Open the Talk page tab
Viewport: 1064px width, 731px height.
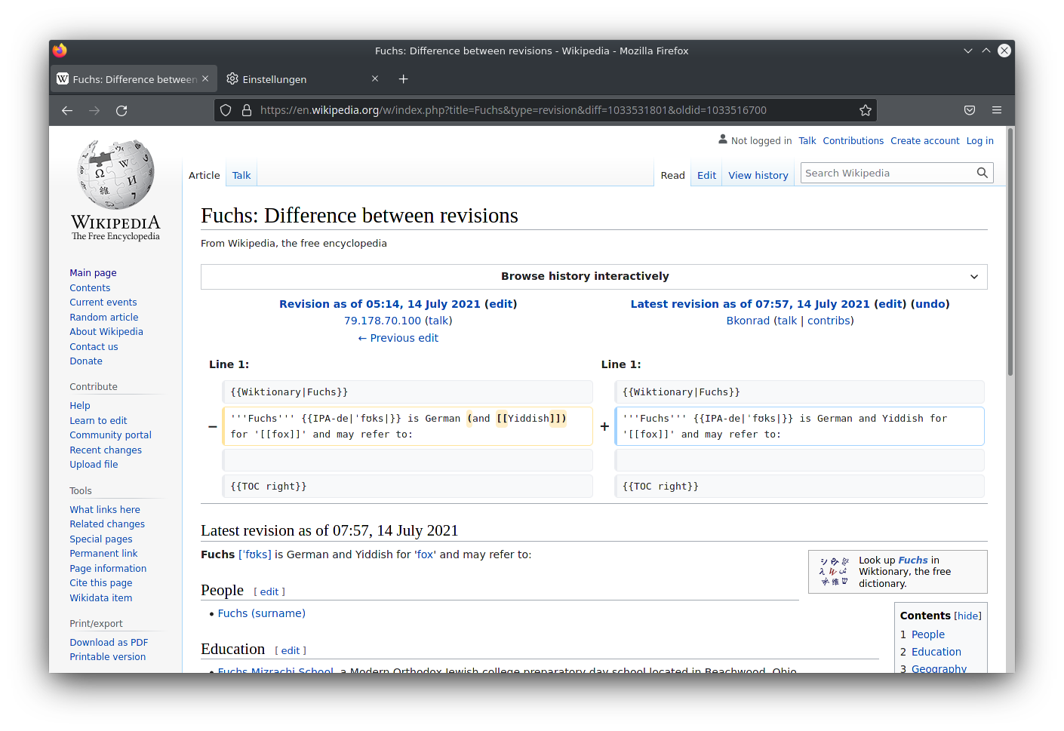tap(241, 175)
